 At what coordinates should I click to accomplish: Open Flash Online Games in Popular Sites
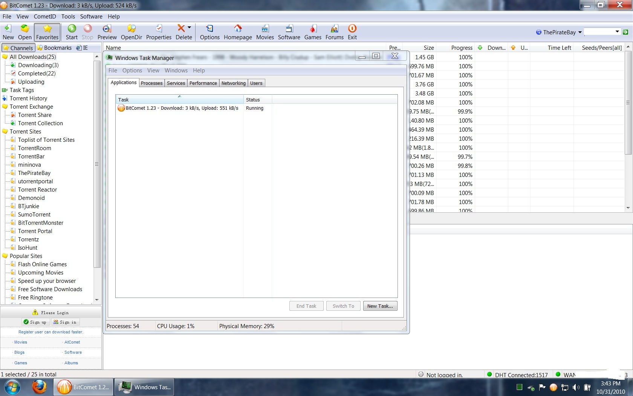click(x=42, y=264)
